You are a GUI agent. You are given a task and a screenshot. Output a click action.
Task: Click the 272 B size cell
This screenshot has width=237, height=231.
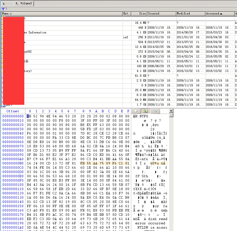139,52
